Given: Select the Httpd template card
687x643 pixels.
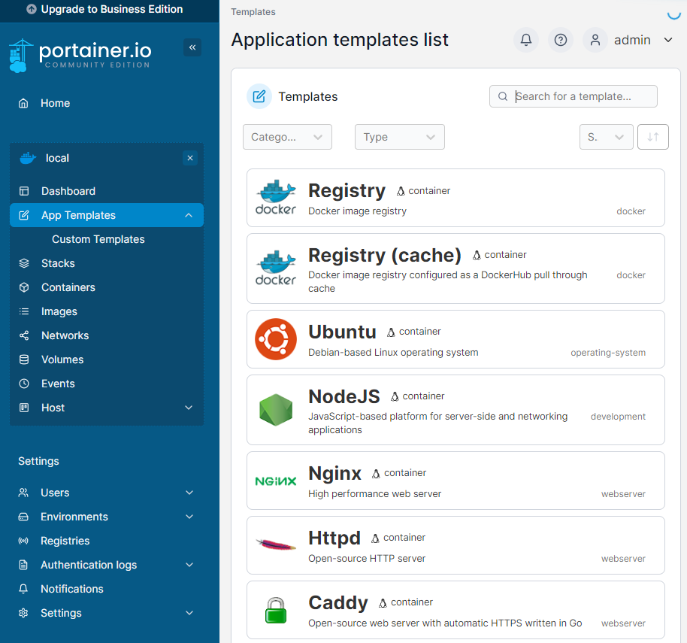Looking at the screenshot, I should click(x=455, y=546).
